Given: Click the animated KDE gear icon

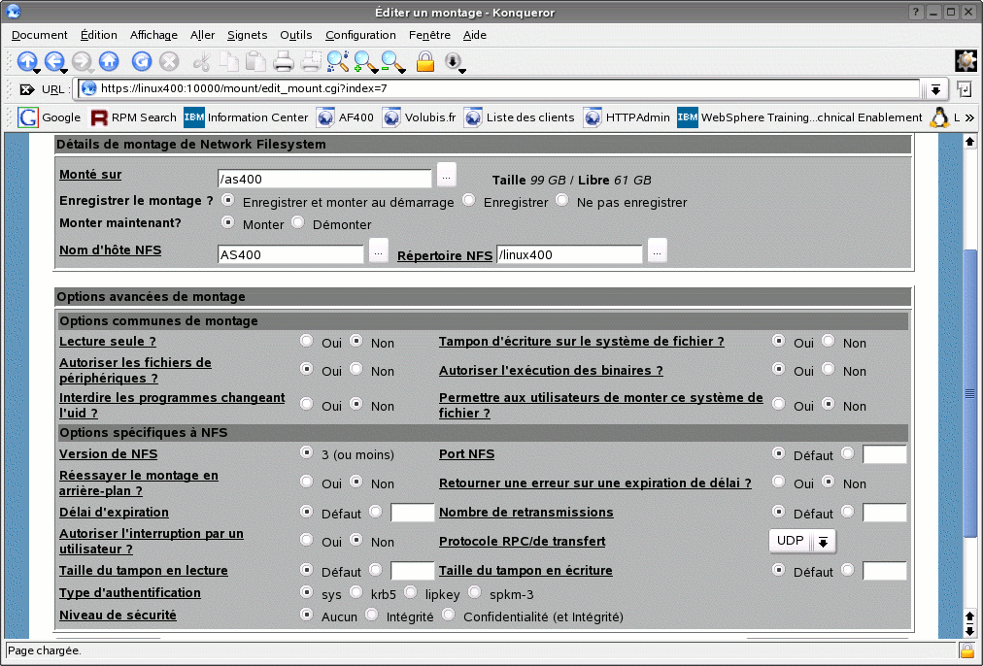Looking at the screenshot, I should 966,61.
